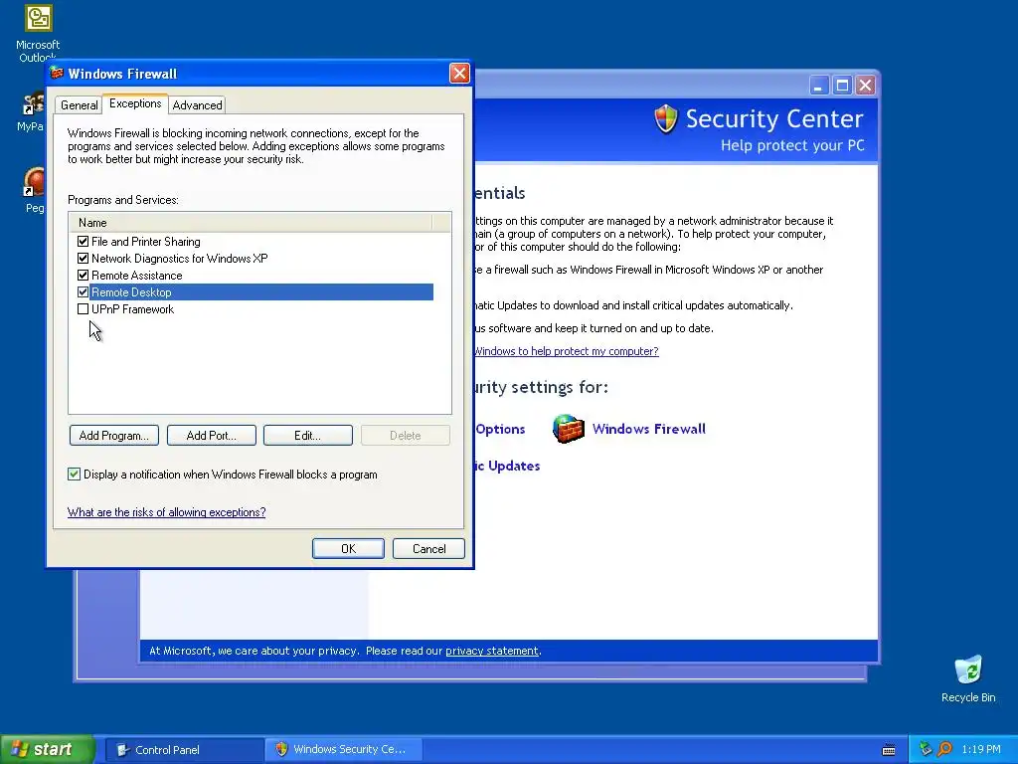Click the Windows Firewall dialog title icon
Viewport: 1018px width, 764px height.
coord(57,73)
